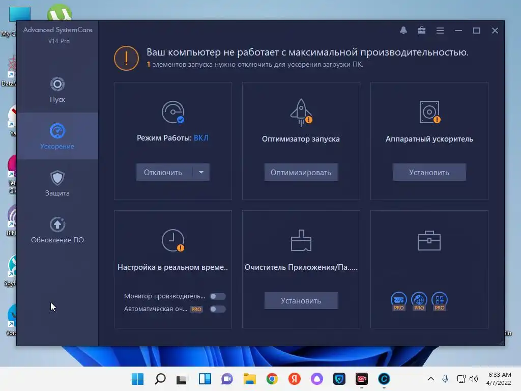Open the toolbox briefcase icon in title bar
Viewport: 521px width, 391px height.
click(422, 31)
